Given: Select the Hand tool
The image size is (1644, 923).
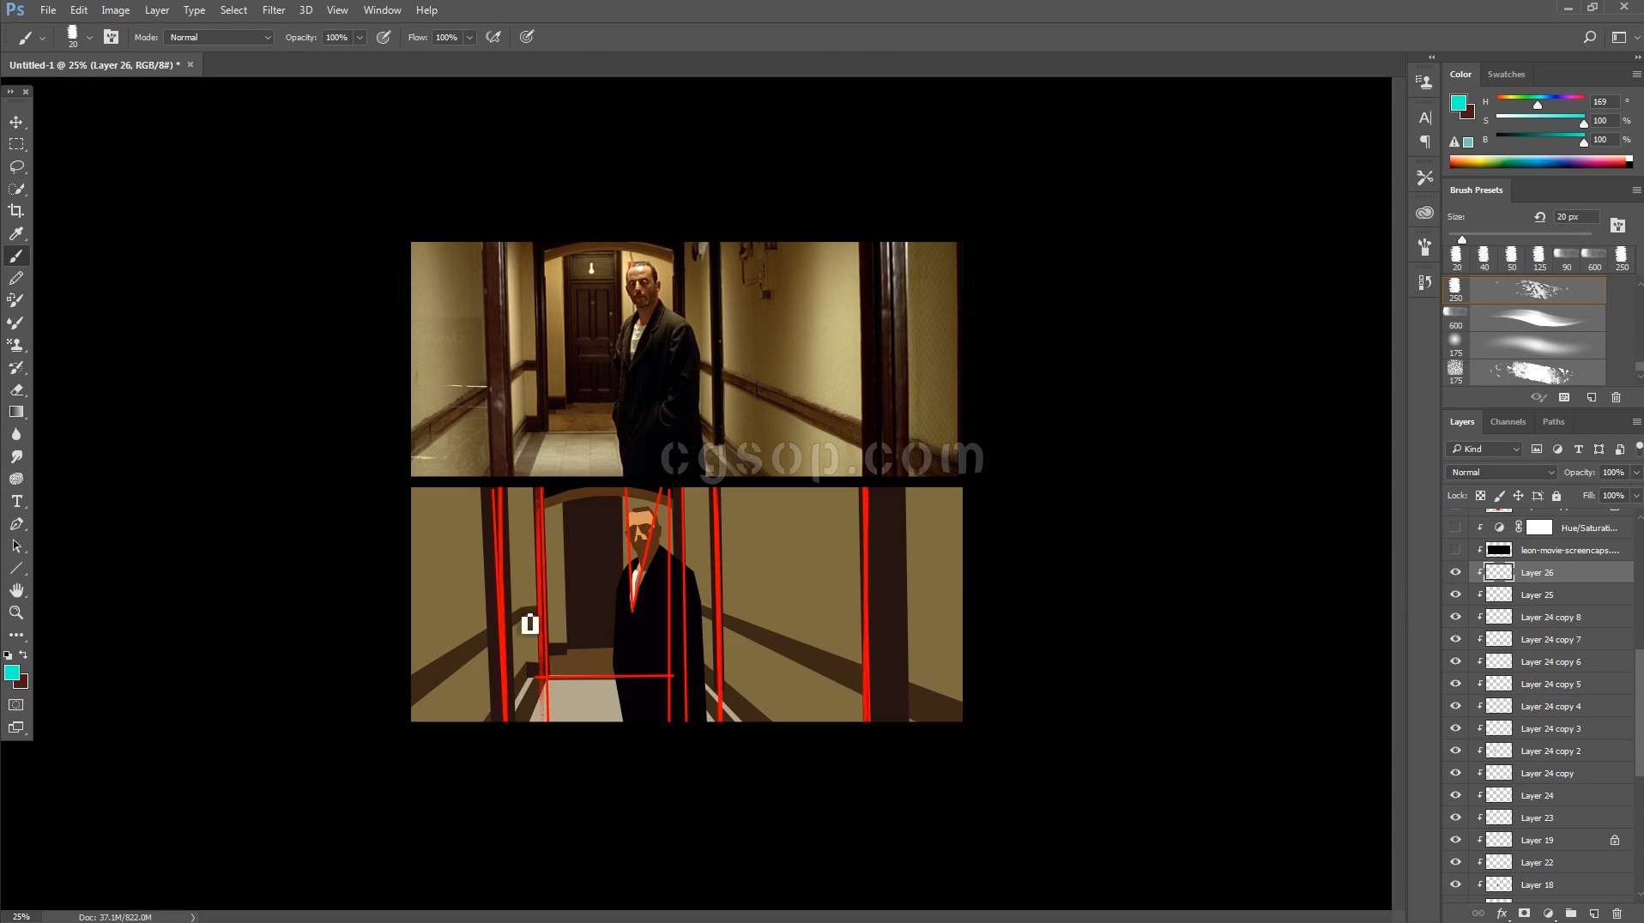Looking at the screenshot, I should [16, 590].
